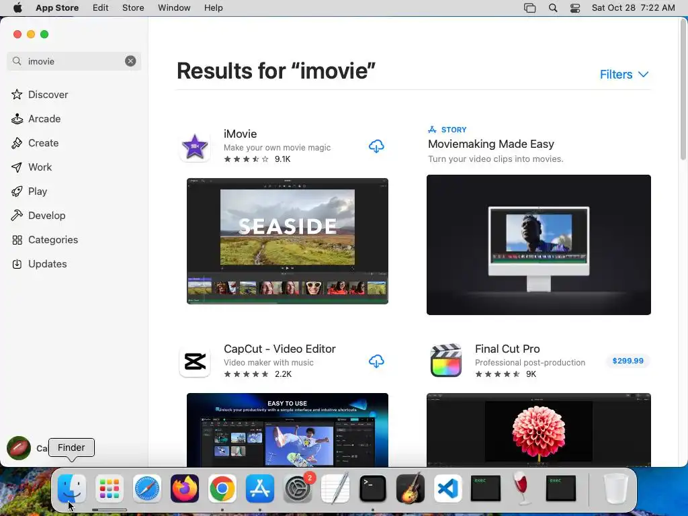Viewport: 688px width, 516px height.
Task: Open the account profile avatar
Action: (18, 448)
